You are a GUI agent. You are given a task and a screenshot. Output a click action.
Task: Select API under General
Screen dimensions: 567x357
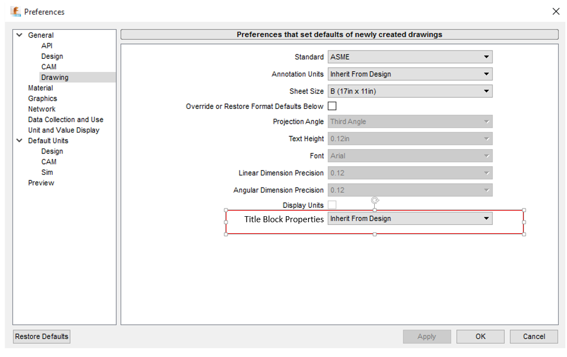click(x=47, y=46)
